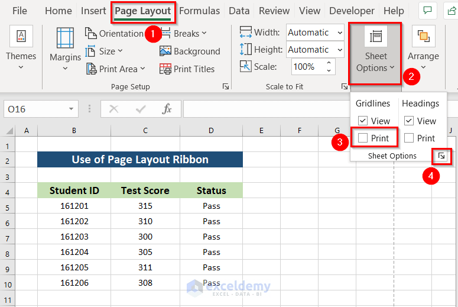This screenshot has height=307, width=458.
Task: Launch the Page Setup dialog
Action: click(226, 86)
